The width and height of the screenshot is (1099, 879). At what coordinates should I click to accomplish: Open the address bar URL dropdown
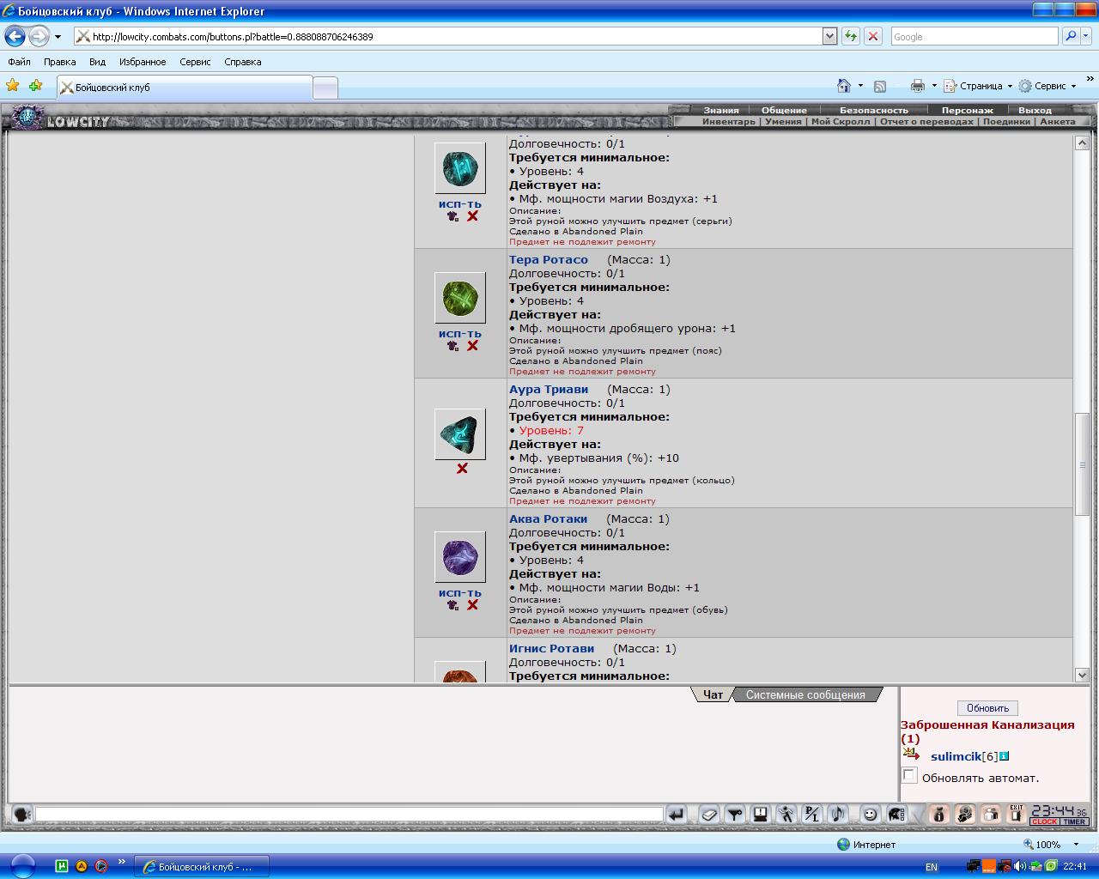[829, 36]
